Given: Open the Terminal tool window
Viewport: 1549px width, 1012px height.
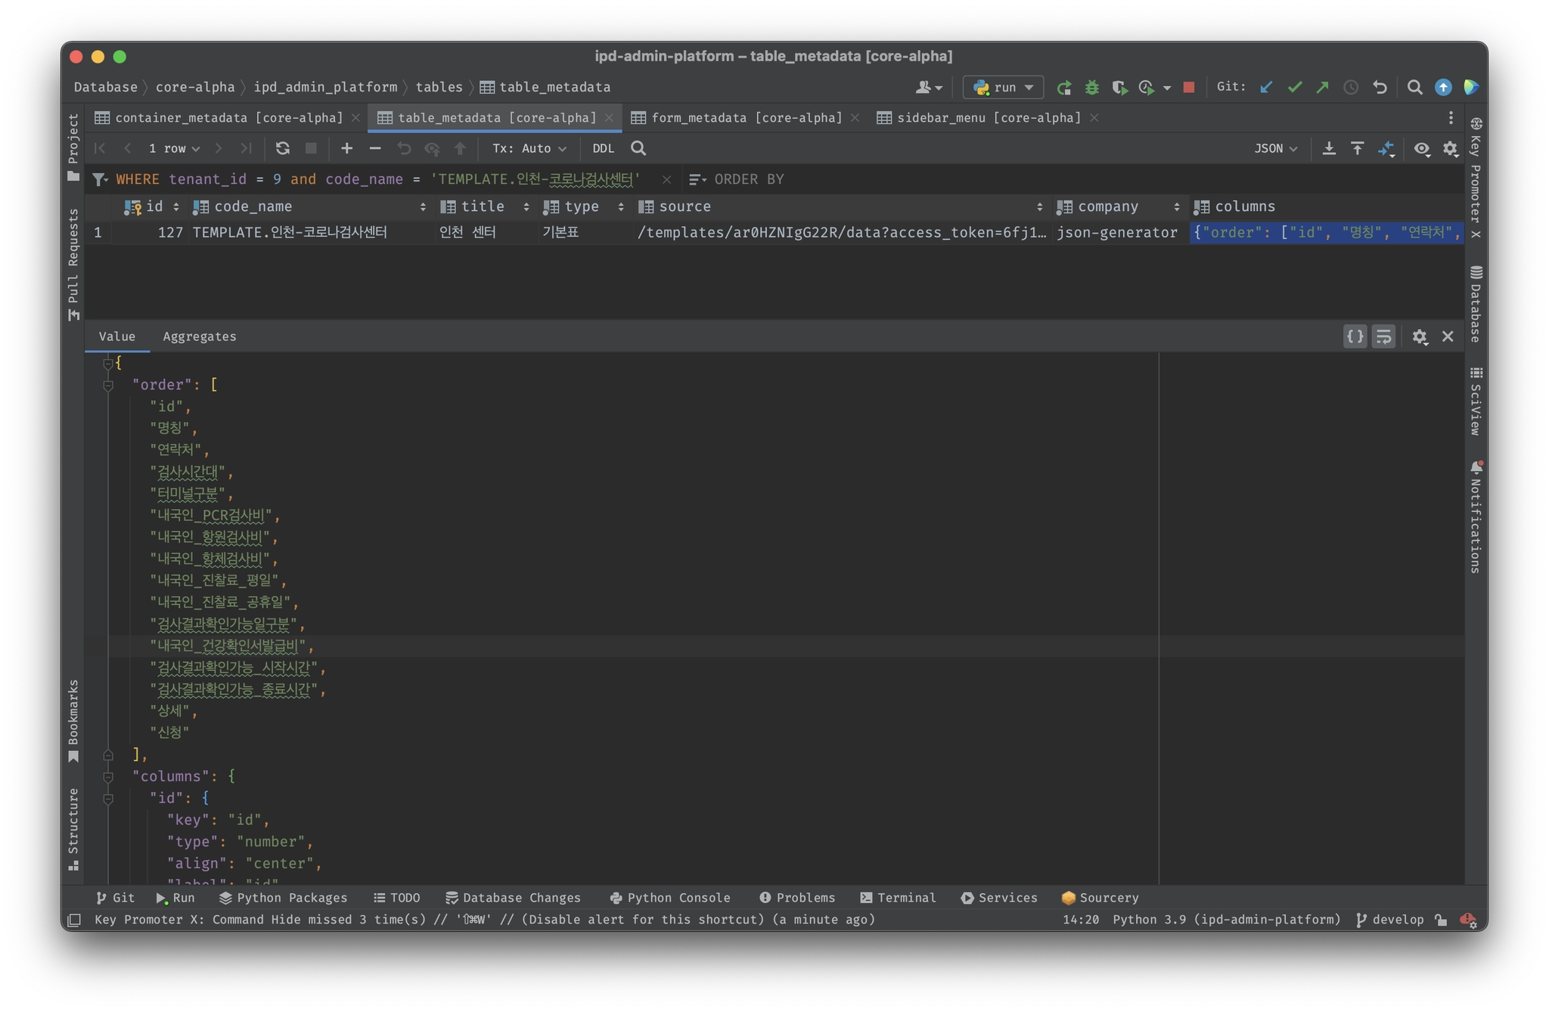Looking at the screenshot, I should pos(898,898).
